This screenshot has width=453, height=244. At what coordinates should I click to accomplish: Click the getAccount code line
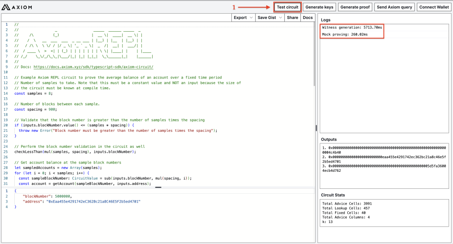(85, 183)
